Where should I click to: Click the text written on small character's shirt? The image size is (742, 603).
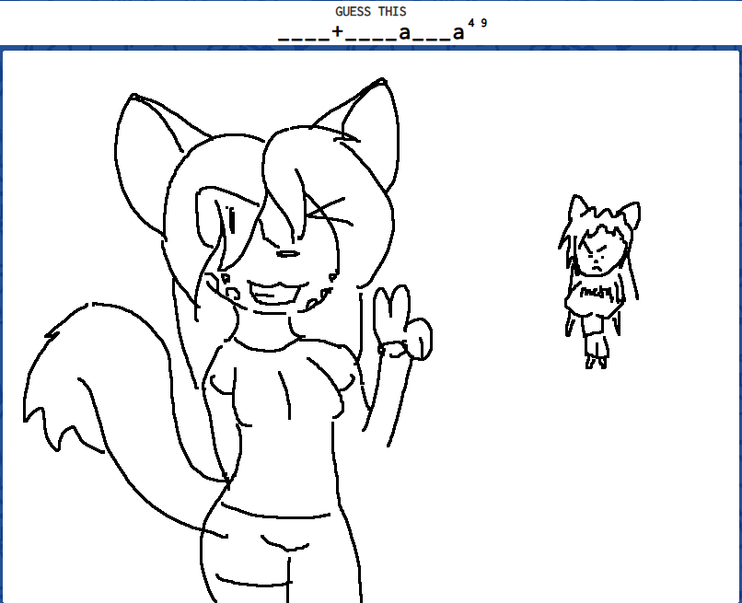click(597, 294)
